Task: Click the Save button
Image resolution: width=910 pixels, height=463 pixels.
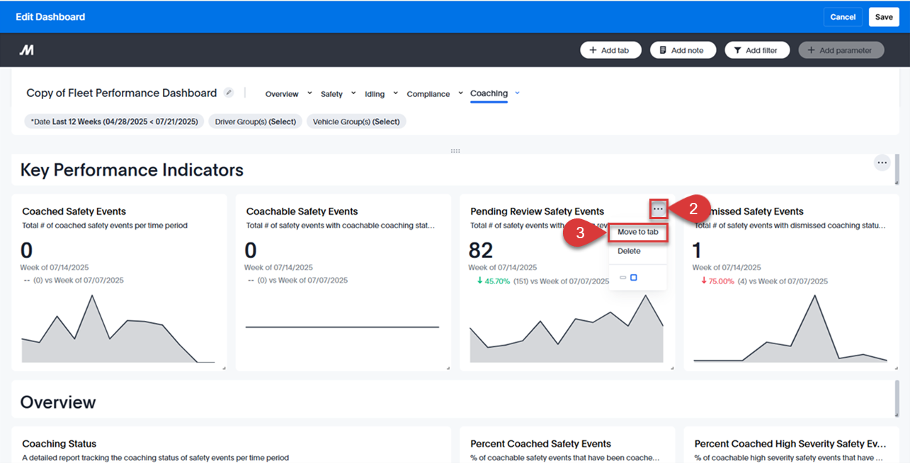Action: (883, 16)
